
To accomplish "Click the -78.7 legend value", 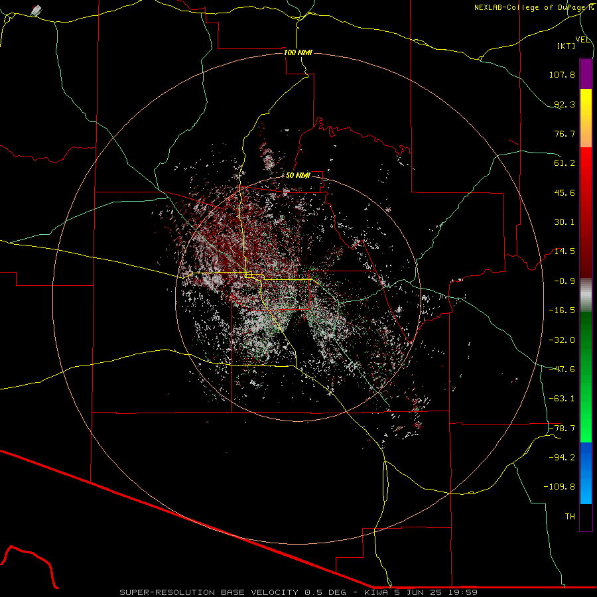I will point(562,429).
